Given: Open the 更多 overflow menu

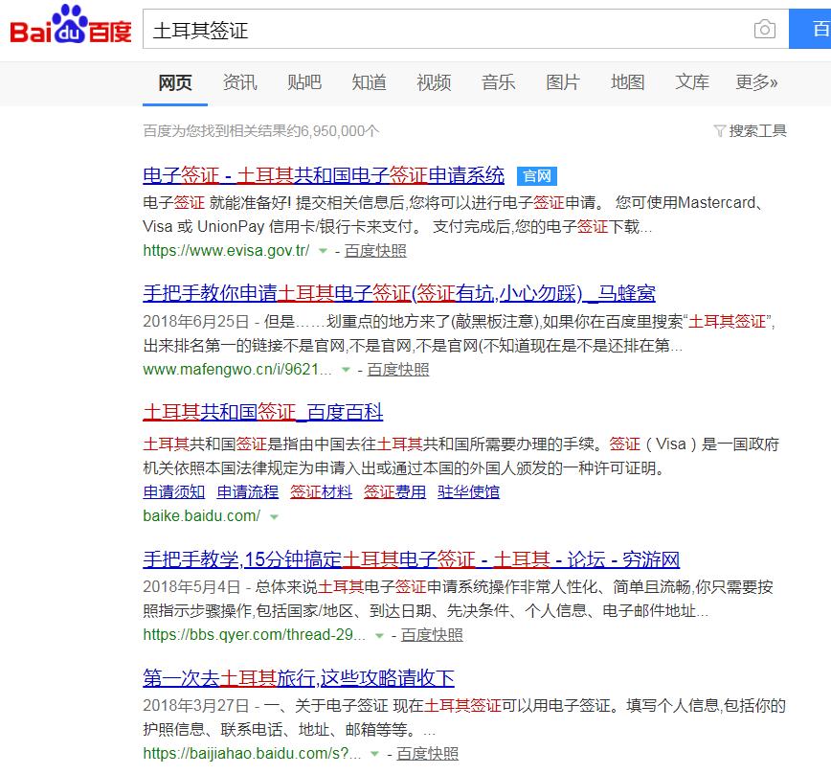Looking at the screenshot, I should point(753,83).
